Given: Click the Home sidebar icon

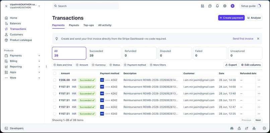Looking at the screenshot, I should click(x=6, y=18).
